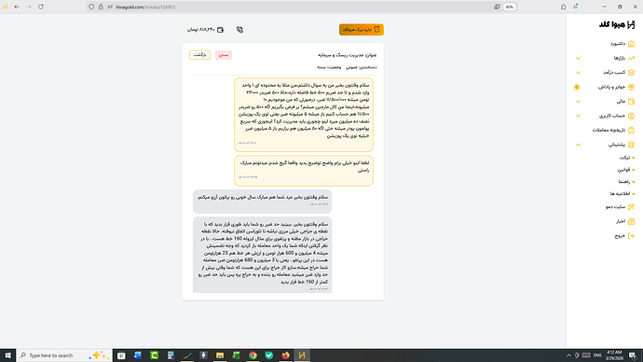Click the هیوا گلد logo
643x362 pixels.
617,24
